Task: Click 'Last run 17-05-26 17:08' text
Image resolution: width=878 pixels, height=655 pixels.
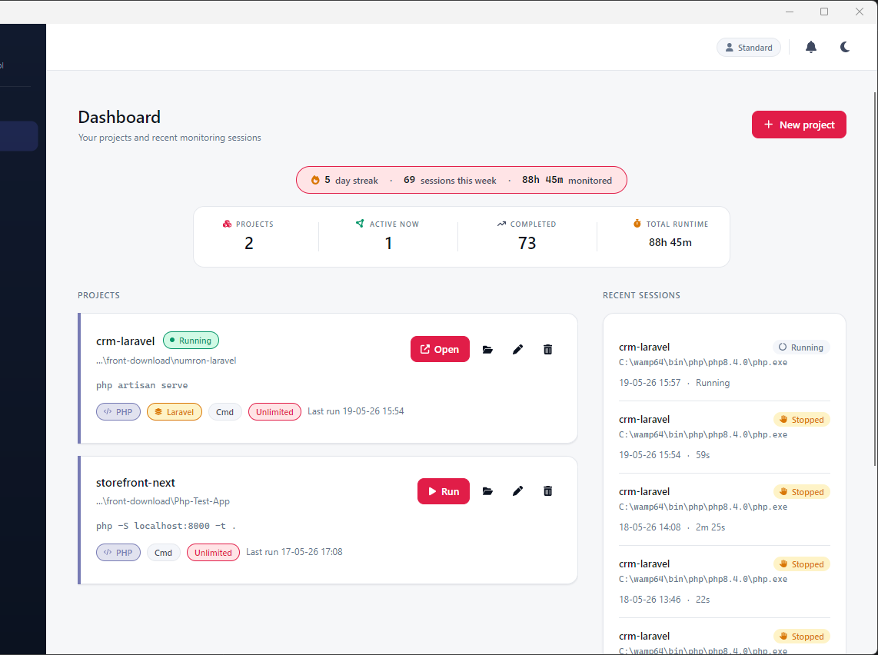Action: coord(294,552)
